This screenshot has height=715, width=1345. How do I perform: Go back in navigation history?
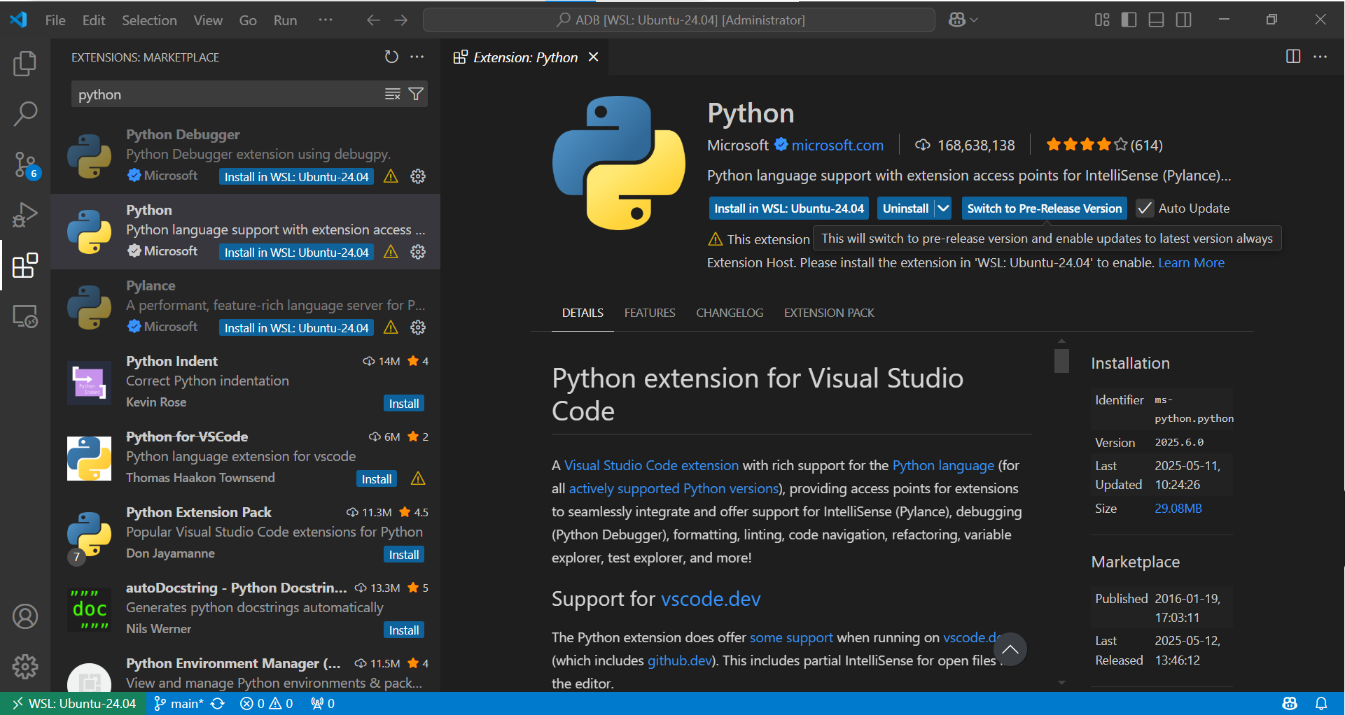373,20
